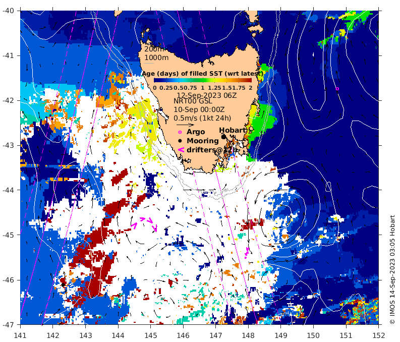Click latitude axis label -41
This screenshot has height=342, width=400.
[x=8, y=55]
